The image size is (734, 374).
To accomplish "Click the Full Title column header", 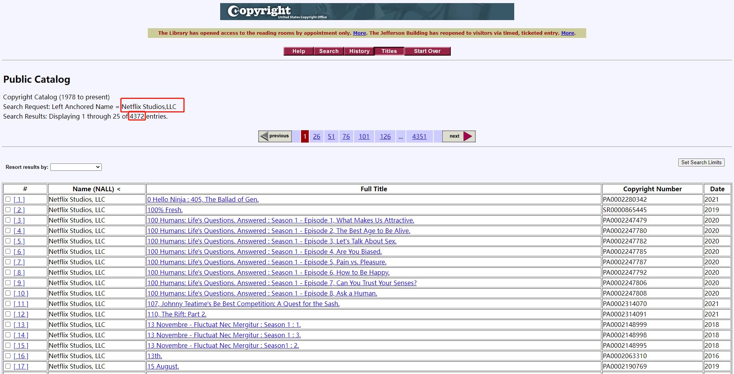I will click(x=374, y=189).
